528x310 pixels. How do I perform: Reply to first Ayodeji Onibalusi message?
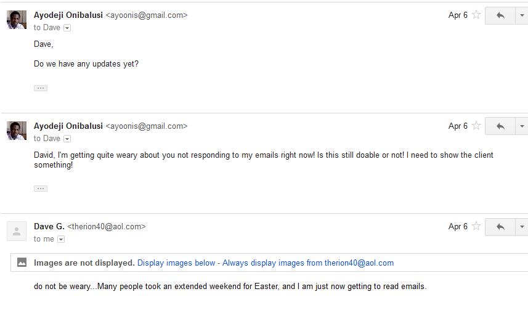point(500,15)
